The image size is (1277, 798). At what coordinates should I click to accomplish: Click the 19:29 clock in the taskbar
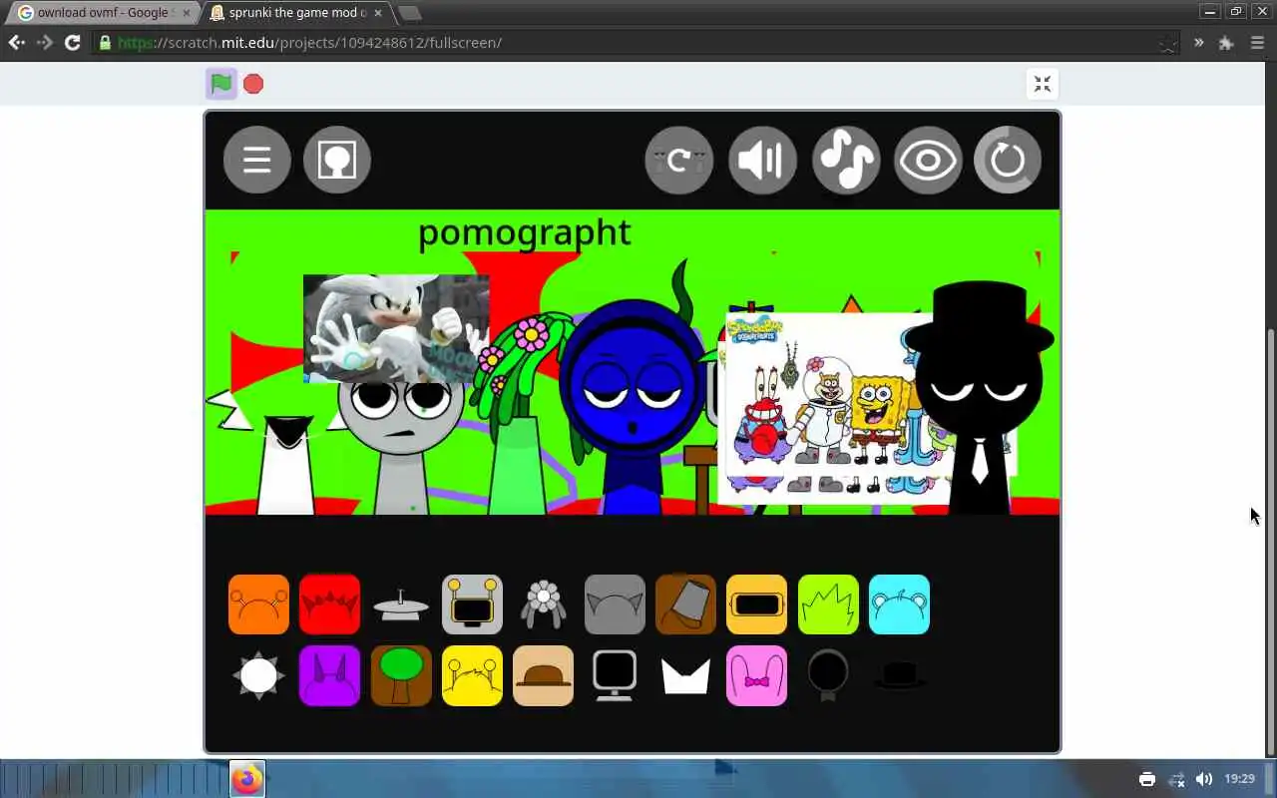point(1239,779)
